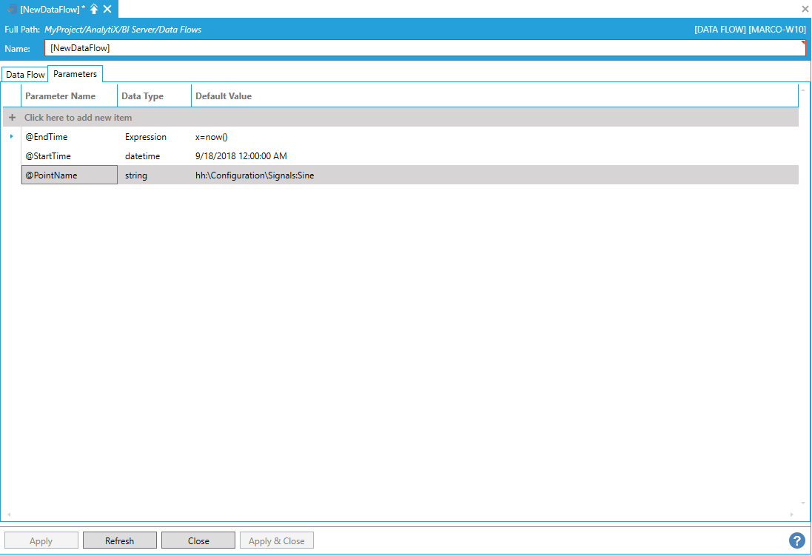Image resolution: width=812 pixels, height=556 pixels.
Task: Click the Default Value column header
Action: [x=224, y=96]
